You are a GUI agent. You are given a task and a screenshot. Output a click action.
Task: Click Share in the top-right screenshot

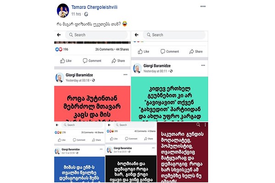click(x=196, y=52)
